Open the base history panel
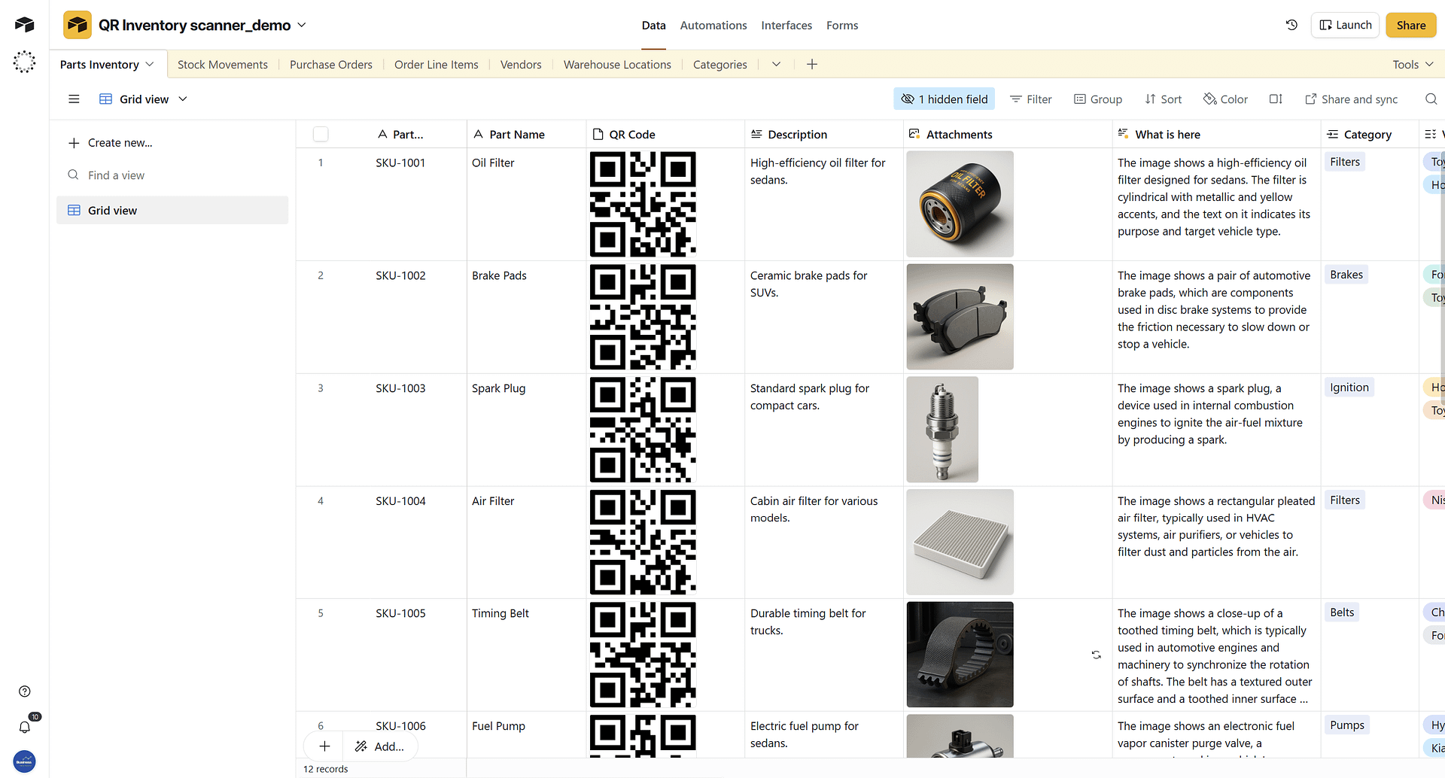This screenshot has width=1445, height=778. pos(1291,25)
